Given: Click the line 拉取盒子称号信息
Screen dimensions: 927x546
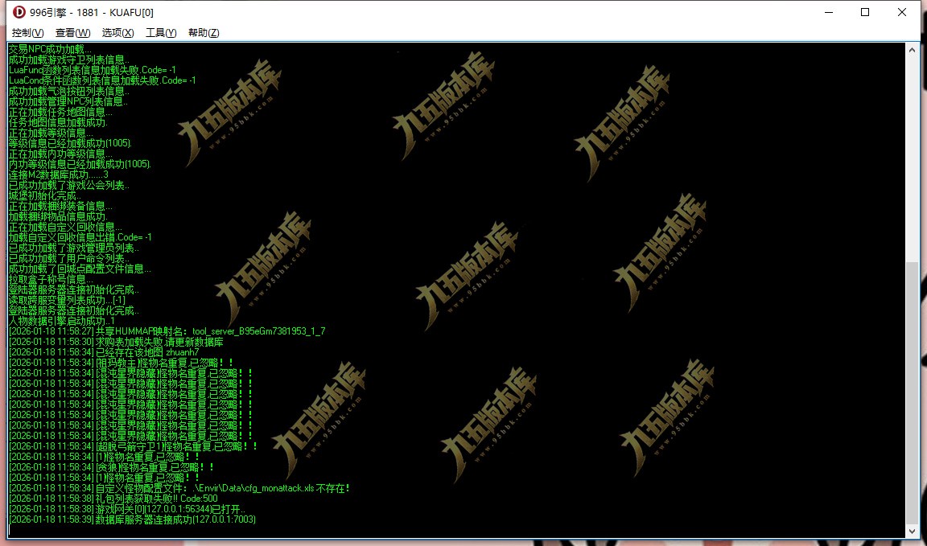Looking at the screenshot, I should coord(51,279).
